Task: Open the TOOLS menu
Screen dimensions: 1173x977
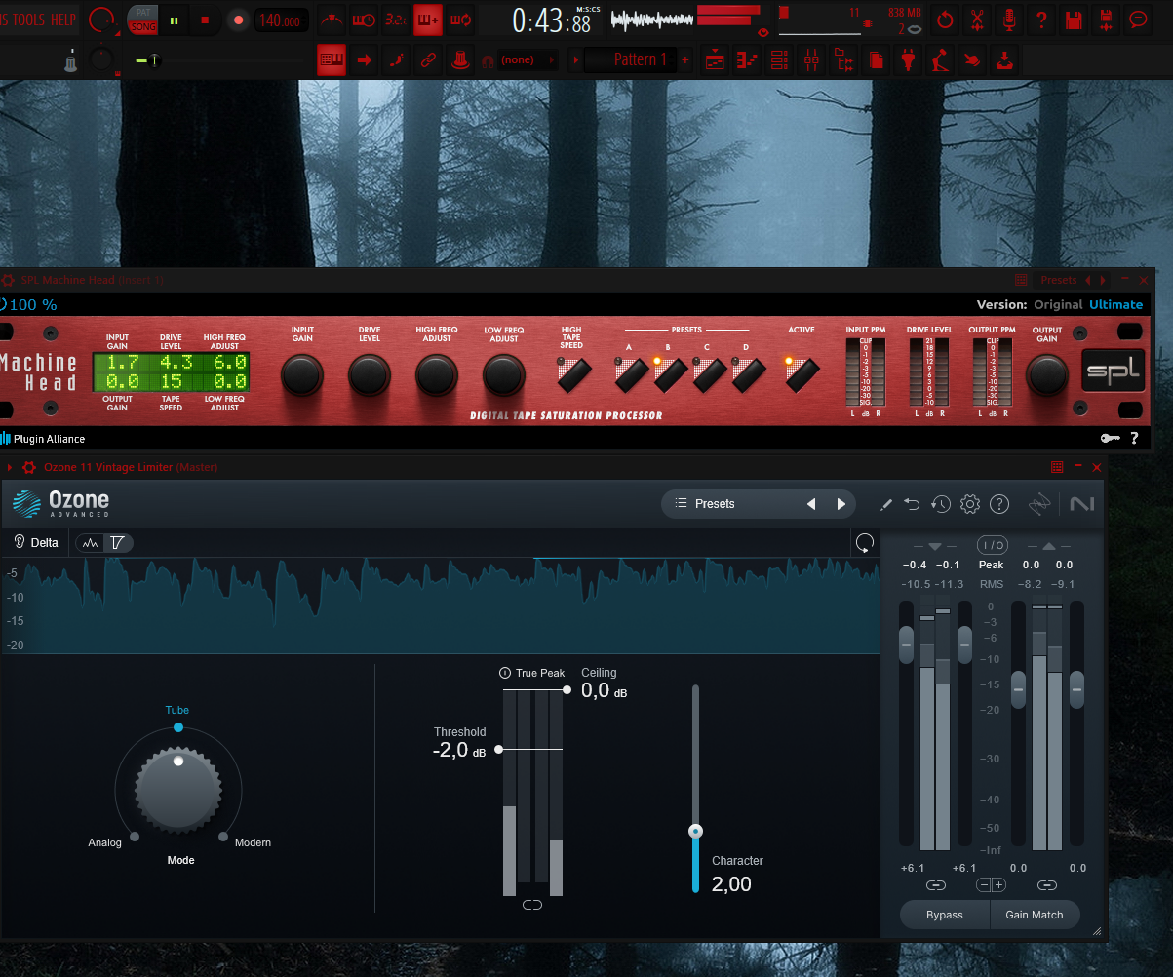Action: [29, 20]
